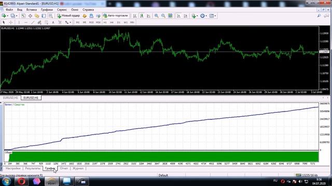332x186 pixels.
Task: Open the chart templates icon
Action: tap(211, 16)
